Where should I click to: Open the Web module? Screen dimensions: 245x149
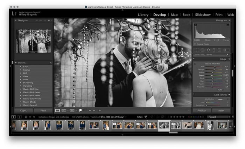pos(231,15)
